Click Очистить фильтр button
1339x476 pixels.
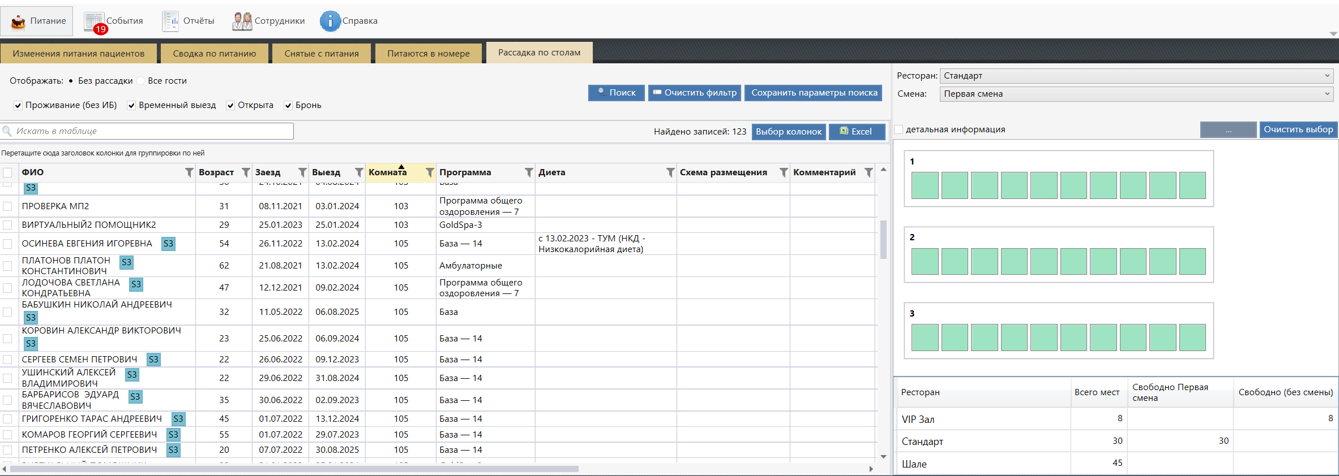[x=695, y=93]
